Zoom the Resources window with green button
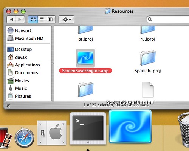The height and width of the screenshot is (151, 189). click(23, 11)
